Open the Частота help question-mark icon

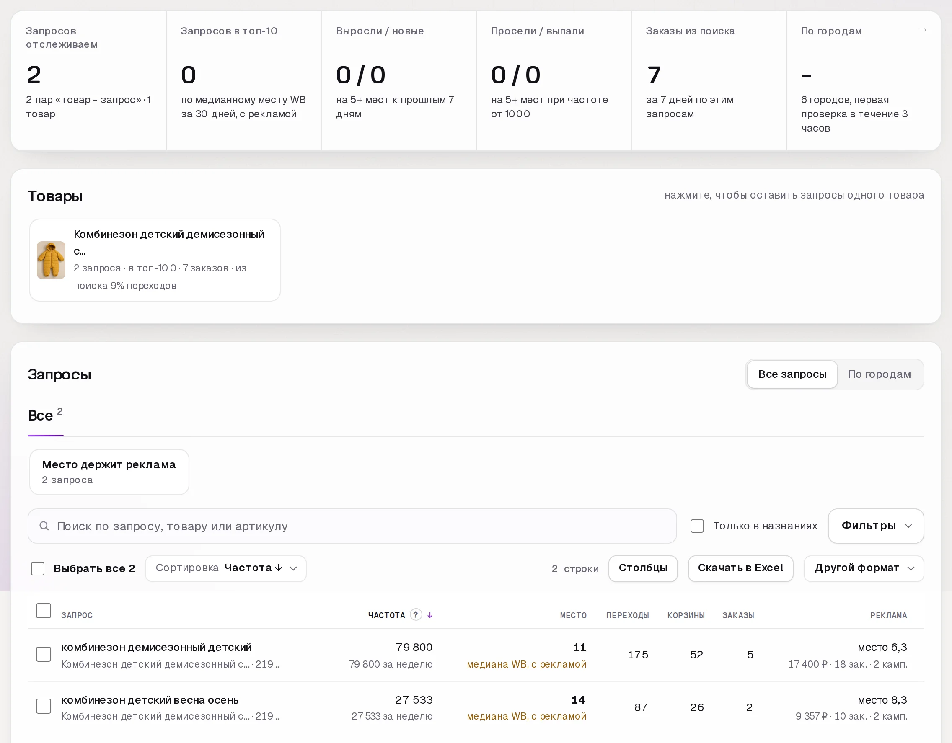point(416,614)
